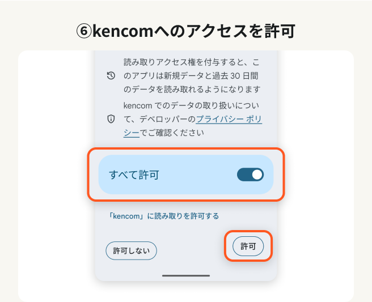
Task: Click the シー link continuation on last line
Action: [131, 133]
